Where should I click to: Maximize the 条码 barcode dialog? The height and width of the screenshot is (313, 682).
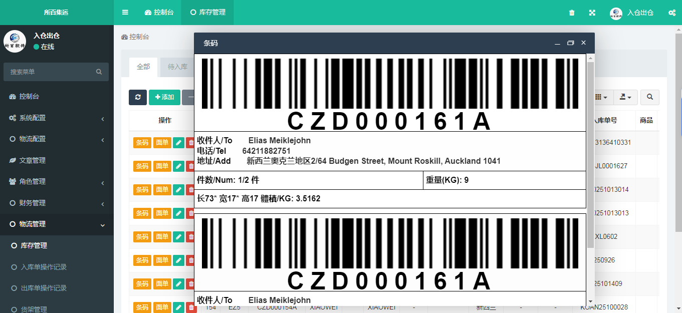coord(570,43)
